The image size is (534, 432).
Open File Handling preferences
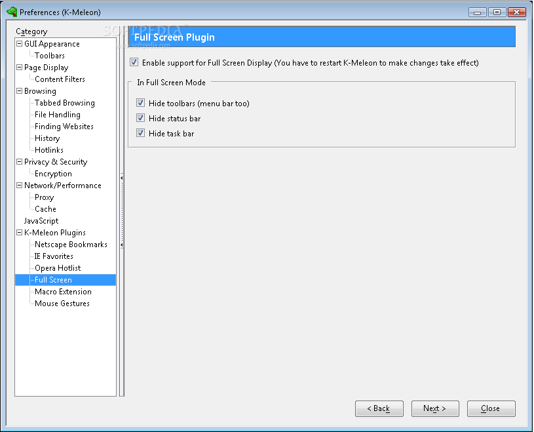[58, 115]
